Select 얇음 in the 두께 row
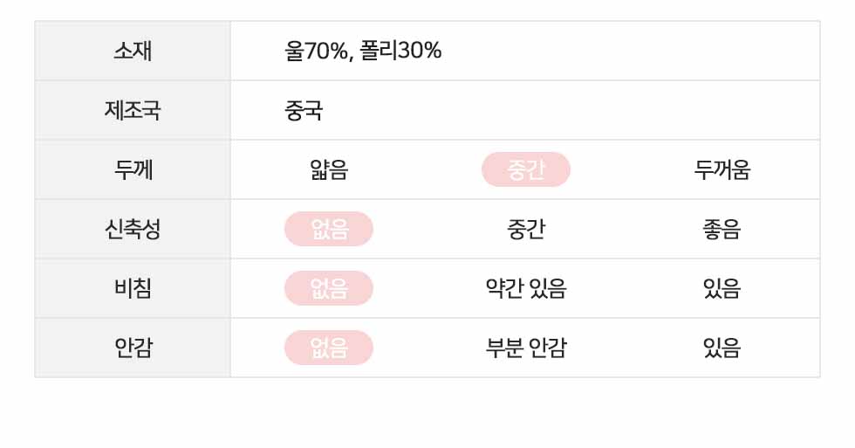 [329, 169]
